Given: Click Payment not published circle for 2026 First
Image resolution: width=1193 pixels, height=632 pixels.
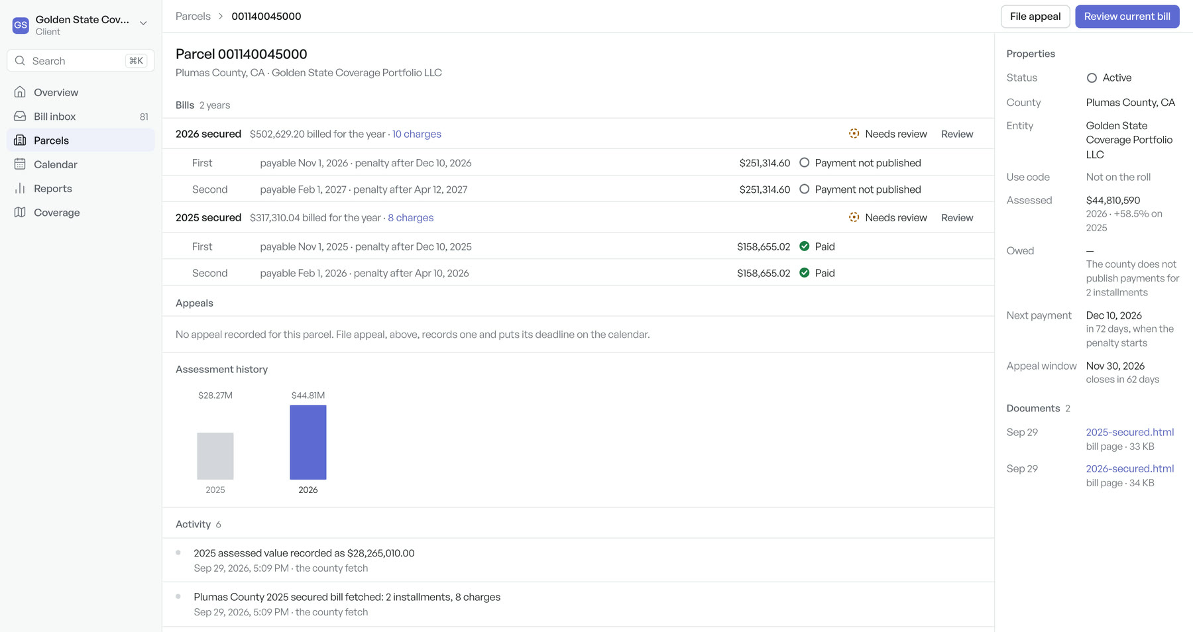Looking at the screenshot, I should pos(804,162).
